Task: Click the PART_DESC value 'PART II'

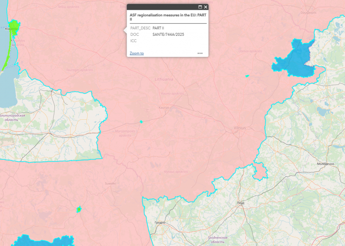Action: 158,28
